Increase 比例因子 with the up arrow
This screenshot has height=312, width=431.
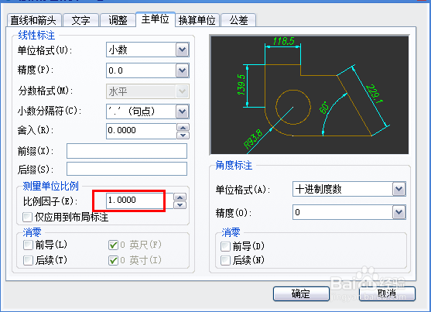(x=180, y=197)
